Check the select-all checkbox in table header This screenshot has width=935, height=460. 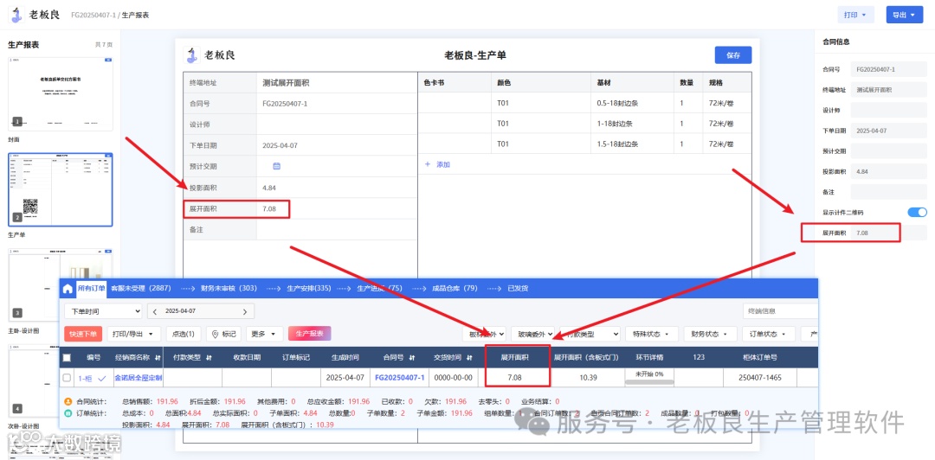pyautogui.click(x=68, y=358)
